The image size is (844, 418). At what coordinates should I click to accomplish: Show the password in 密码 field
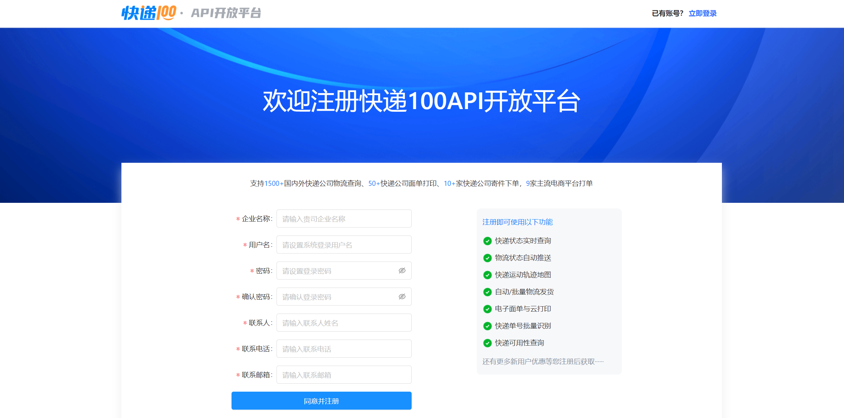coord(401,270)
